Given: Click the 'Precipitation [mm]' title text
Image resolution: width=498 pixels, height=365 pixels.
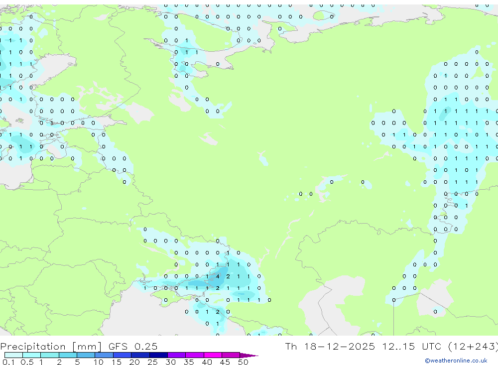Looking at the screenshot, I should click(51, 347).
